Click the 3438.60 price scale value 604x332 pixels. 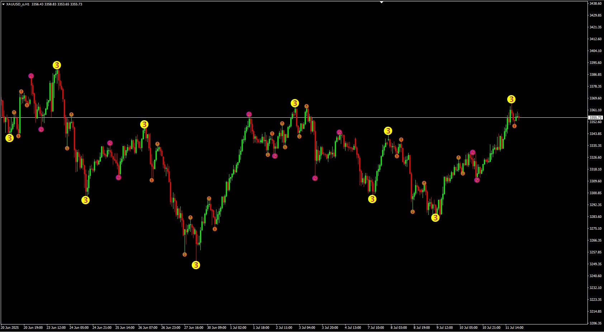tap(595, 4)
